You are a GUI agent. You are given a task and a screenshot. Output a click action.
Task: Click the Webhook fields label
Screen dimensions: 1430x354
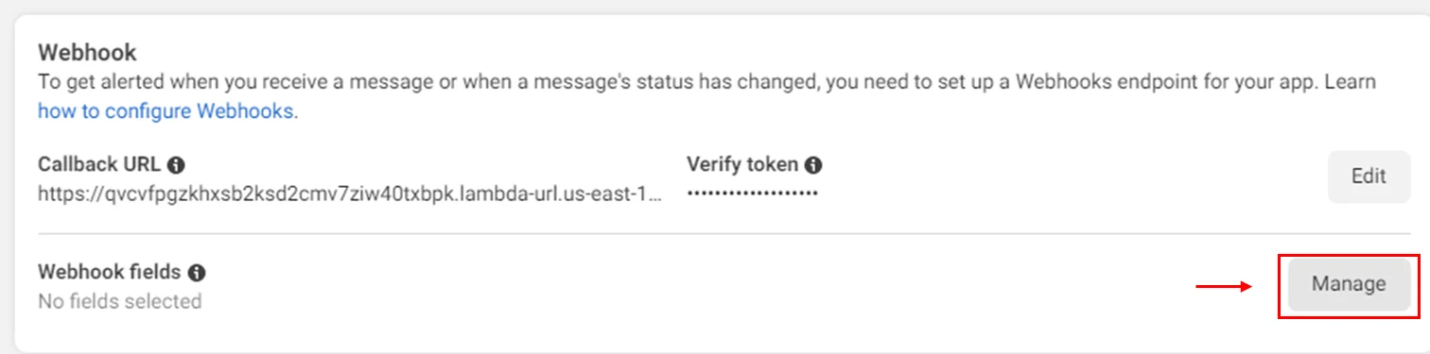(109, 272)
